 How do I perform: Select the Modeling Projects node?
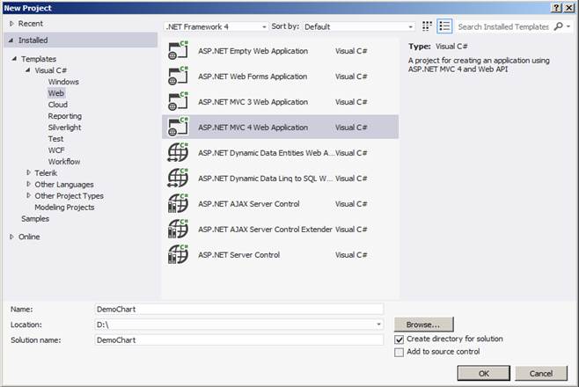point(64,208)
